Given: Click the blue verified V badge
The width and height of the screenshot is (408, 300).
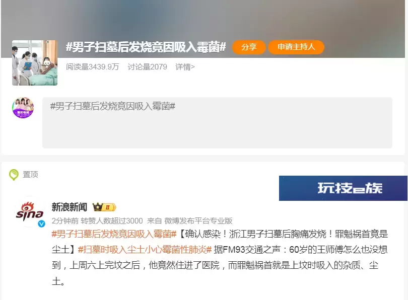Looking at the screenshot, I should click(41, 223).
